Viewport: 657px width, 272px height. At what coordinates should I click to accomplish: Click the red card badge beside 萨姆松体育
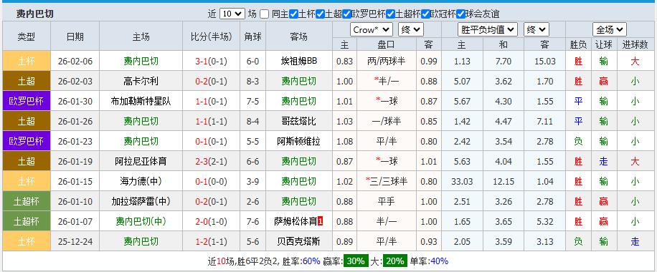[321, 221]
